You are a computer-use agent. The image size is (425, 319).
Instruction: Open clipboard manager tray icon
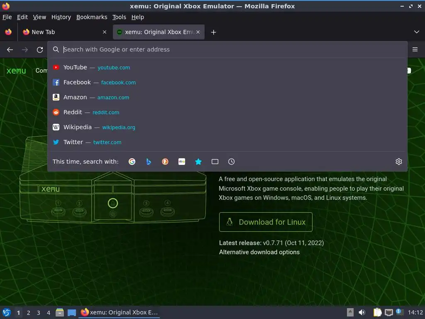pyautogui.click(x=377, y=312)
